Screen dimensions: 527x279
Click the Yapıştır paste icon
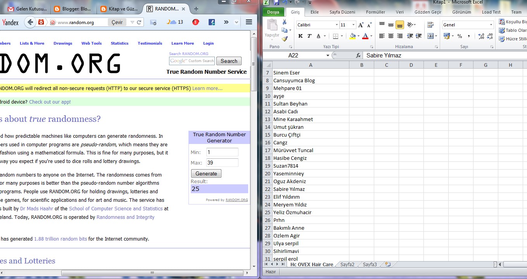[272, 25]
